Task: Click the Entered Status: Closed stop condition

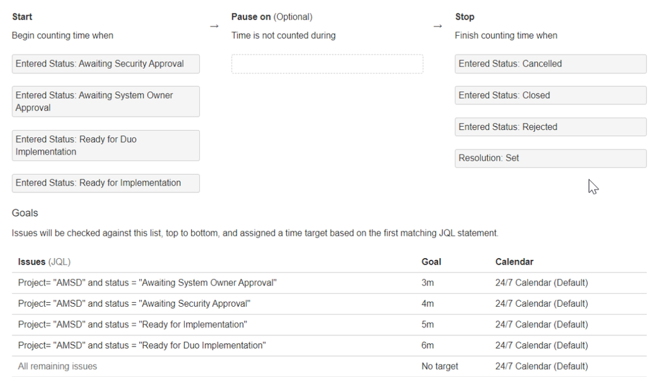Action: click(x=550, y=96)
